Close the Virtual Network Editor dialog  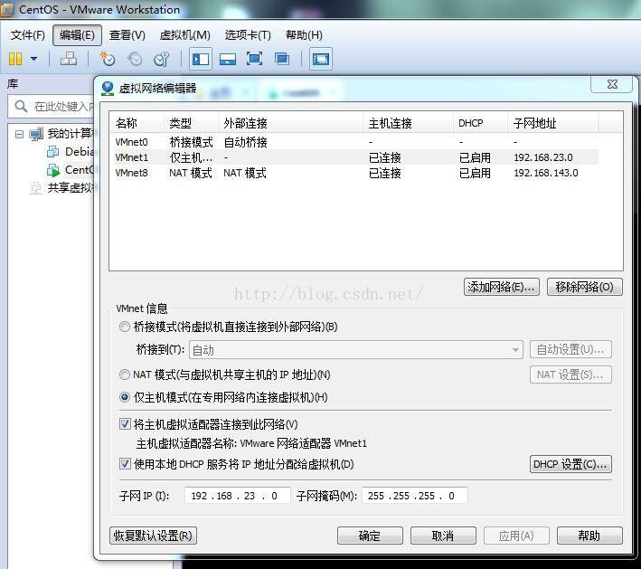[612, 84]
